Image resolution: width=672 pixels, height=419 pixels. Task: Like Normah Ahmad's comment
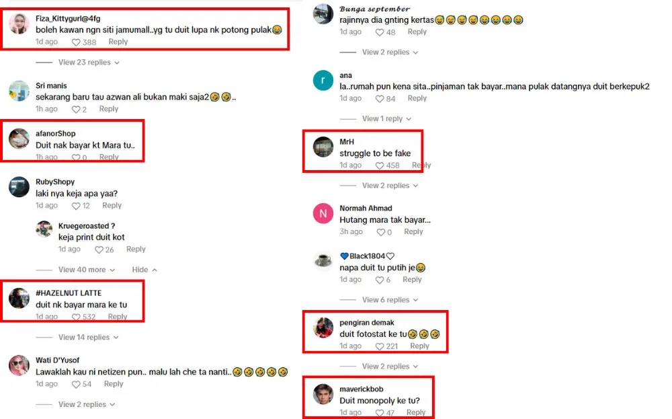381,232
